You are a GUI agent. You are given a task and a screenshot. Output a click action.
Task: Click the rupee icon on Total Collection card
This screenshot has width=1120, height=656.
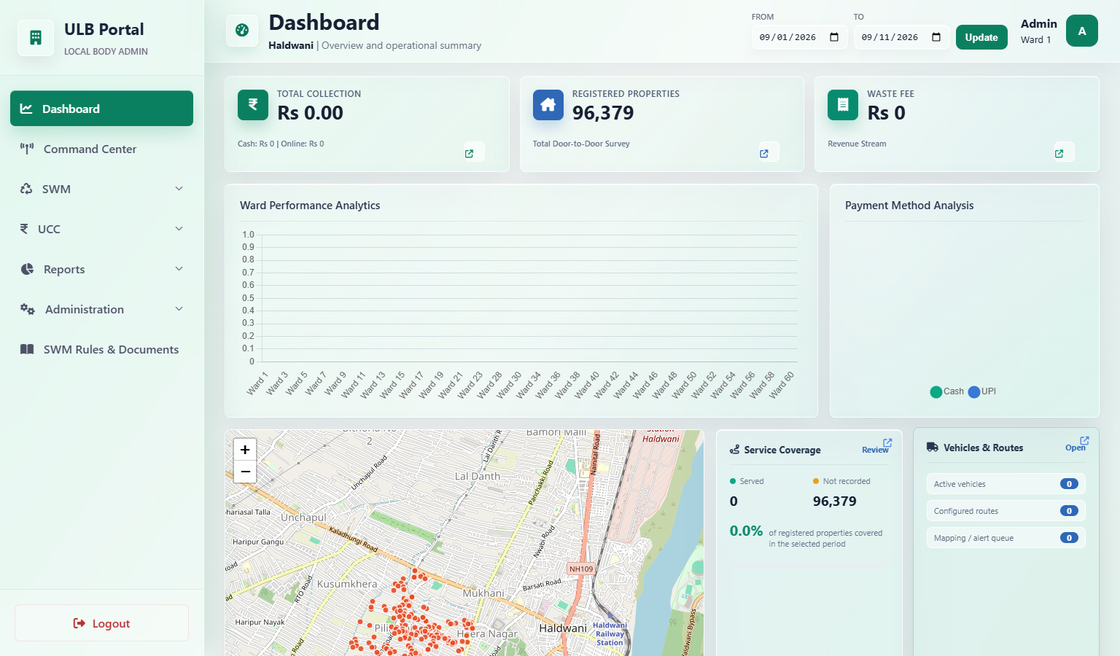[x=253, y=104]
